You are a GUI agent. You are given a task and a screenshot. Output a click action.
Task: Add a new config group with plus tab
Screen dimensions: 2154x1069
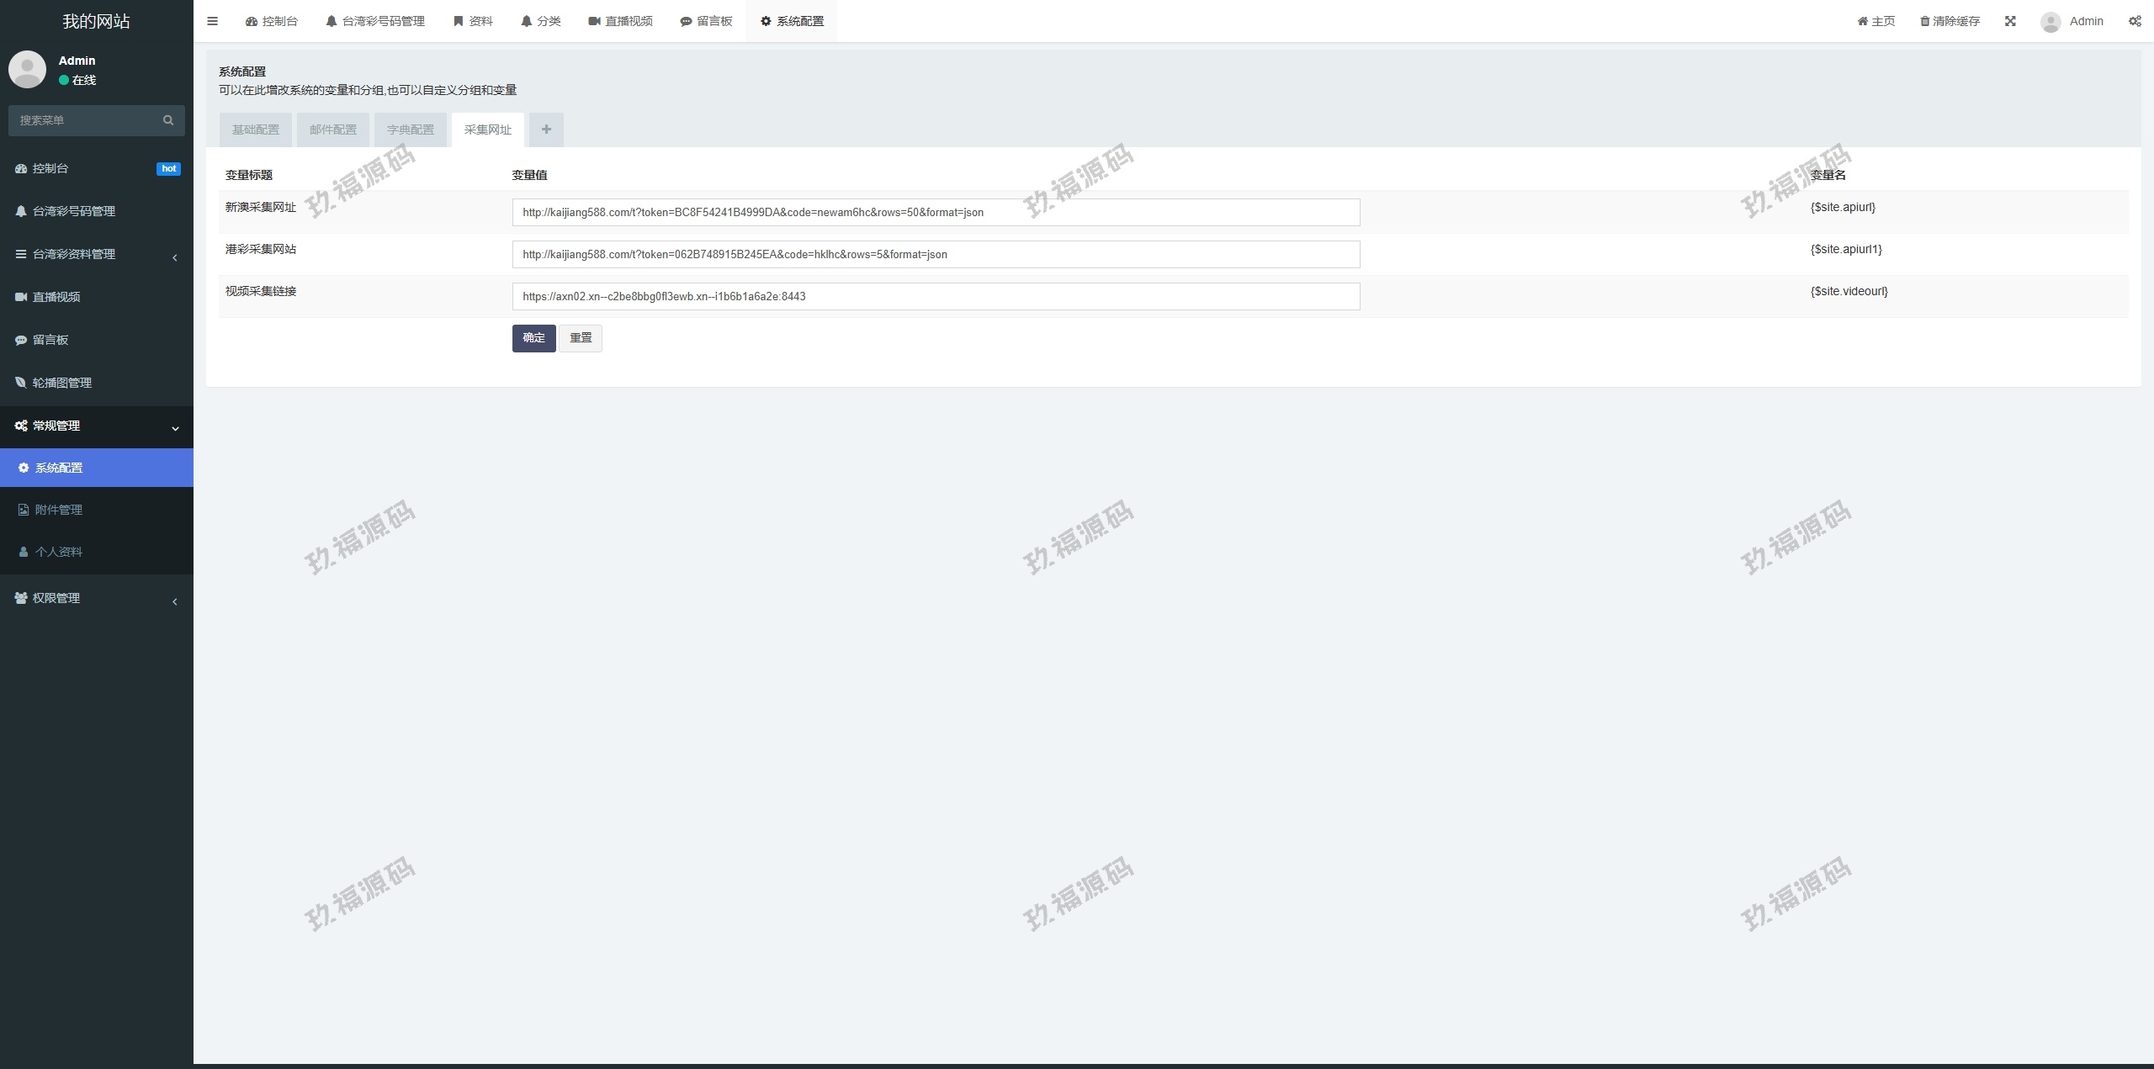[x=546, y=130]
